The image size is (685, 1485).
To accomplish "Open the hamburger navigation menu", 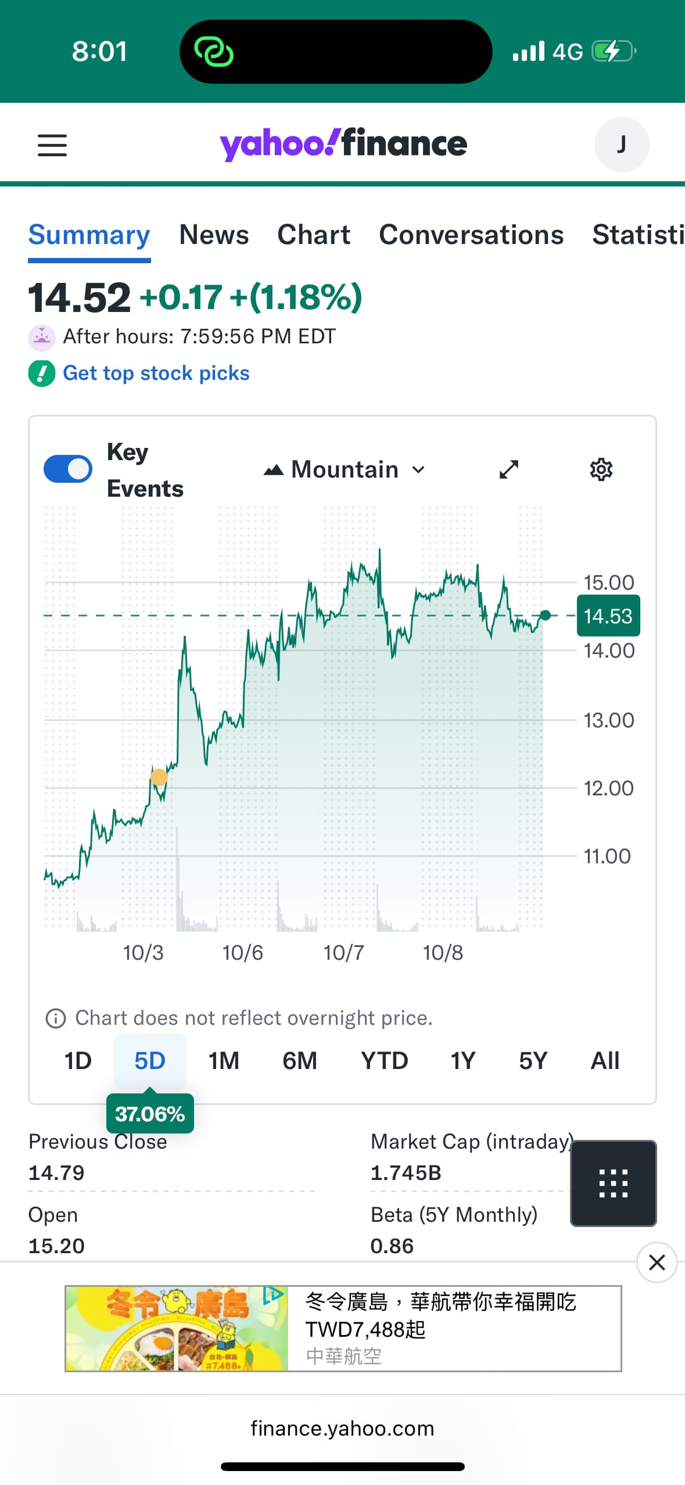I will tap(52, 145).
